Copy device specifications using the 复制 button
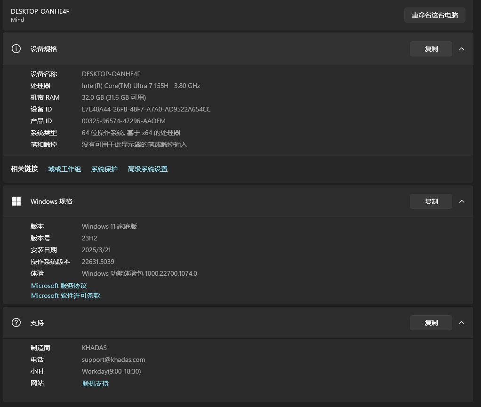Image resolution: width=481 pixels, height=407 pixels. 431,49
